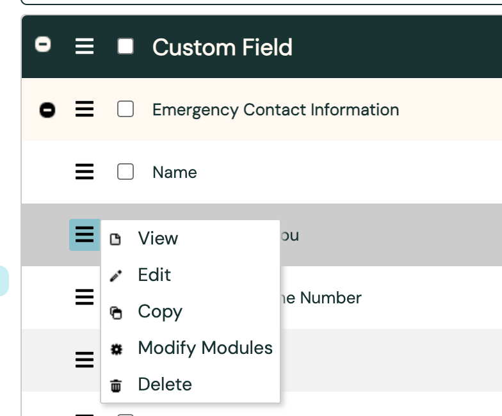Viewport: 502px width, 416px height.
Task: Click the hamburger icon on the Name row
Action: click(x=85, y=172)
